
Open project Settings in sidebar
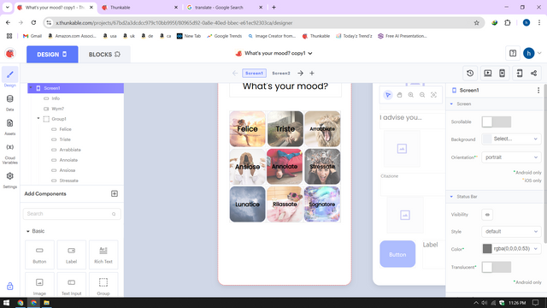tap(9, 180)
